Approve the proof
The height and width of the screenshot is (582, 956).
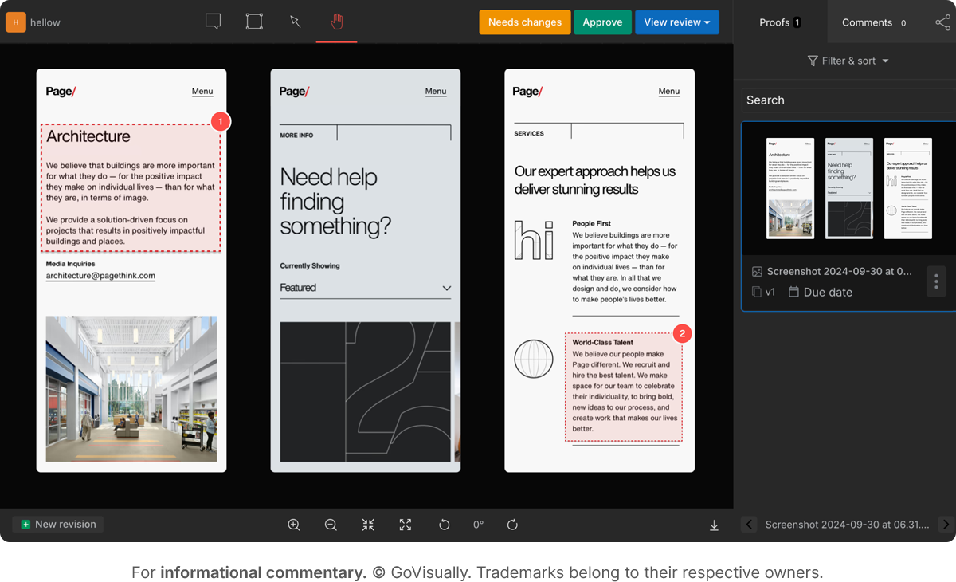[x=603, y=22]
